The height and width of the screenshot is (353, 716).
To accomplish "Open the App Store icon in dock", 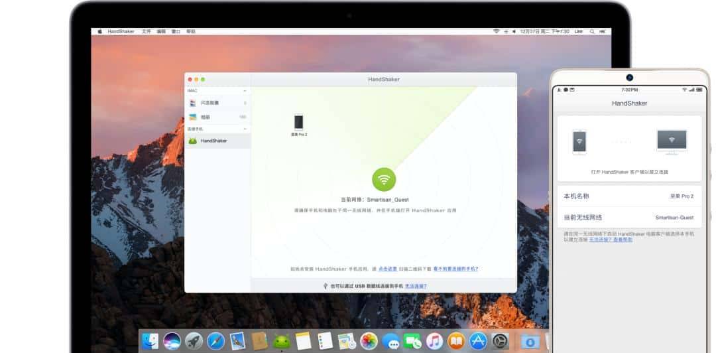I will point(478,341).
